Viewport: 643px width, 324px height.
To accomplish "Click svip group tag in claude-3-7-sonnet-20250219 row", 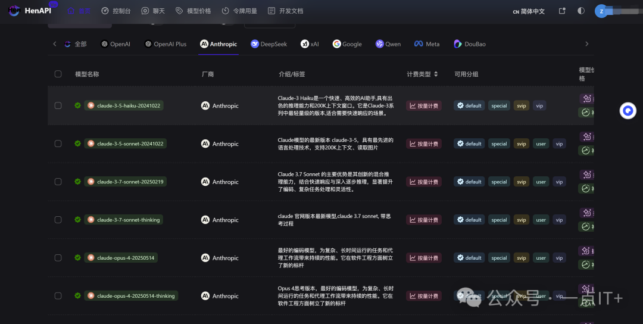I will [x=521, y=182].
